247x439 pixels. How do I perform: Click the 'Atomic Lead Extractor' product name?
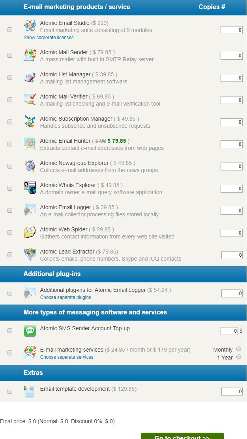(67, 252)
